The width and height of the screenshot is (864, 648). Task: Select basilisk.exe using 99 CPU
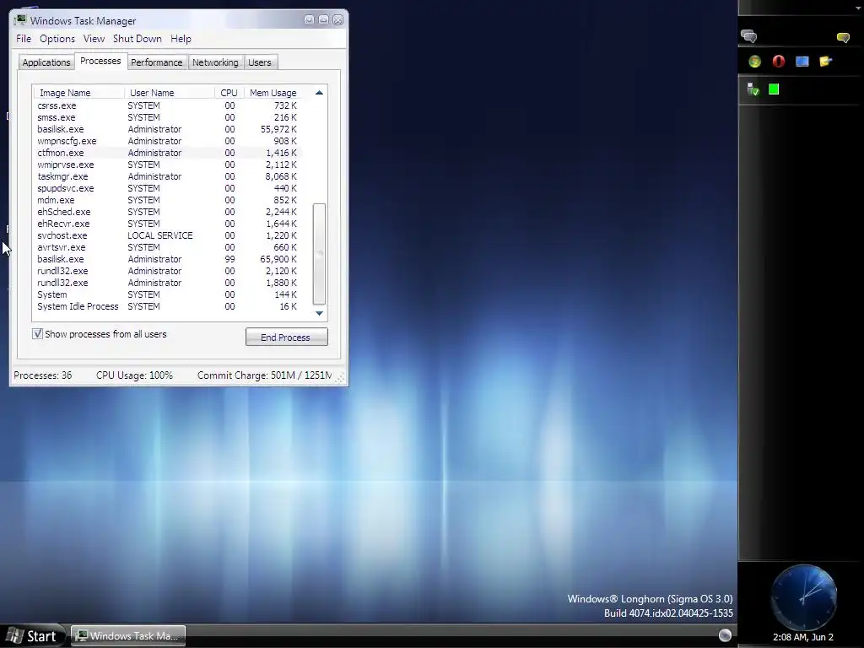pos(168,259)
